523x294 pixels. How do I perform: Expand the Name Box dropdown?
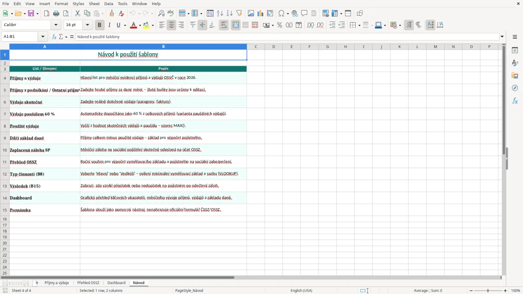click(x=43, y=37)
